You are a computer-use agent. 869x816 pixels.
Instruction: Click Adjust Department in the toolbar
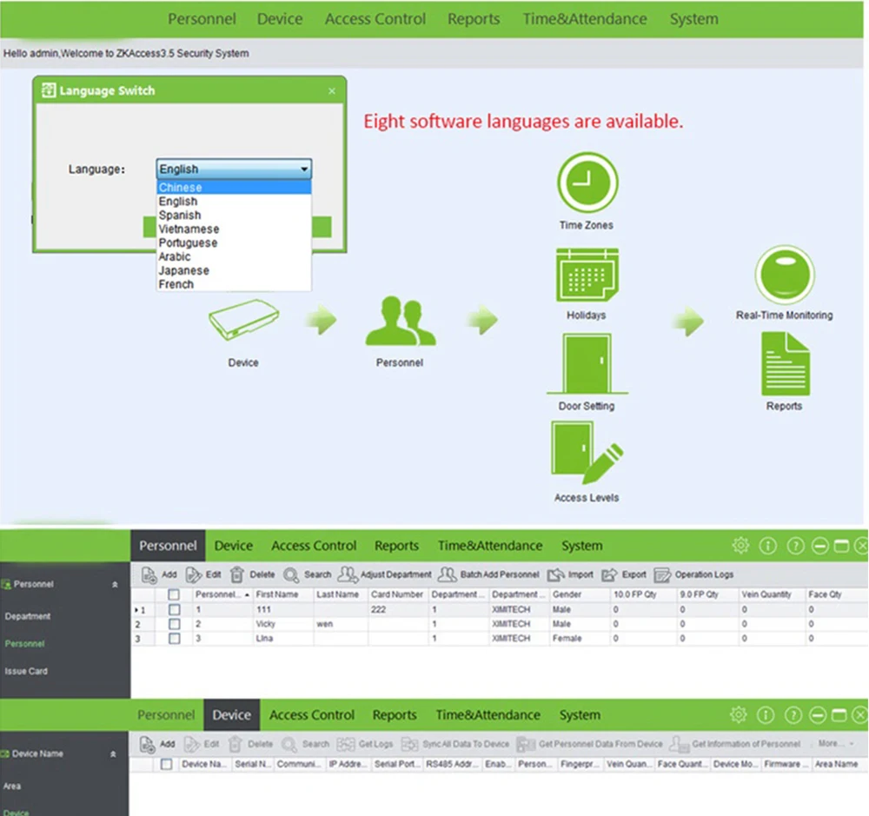[x=385, y=575]
